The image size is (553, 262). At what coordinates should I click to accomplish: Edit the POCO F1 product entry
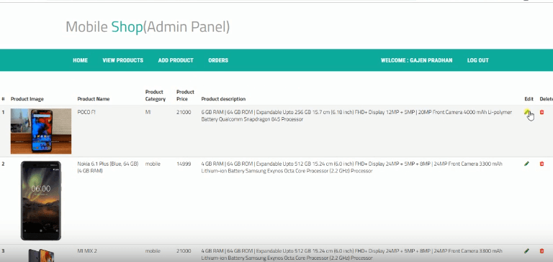[x=527, y=112]
